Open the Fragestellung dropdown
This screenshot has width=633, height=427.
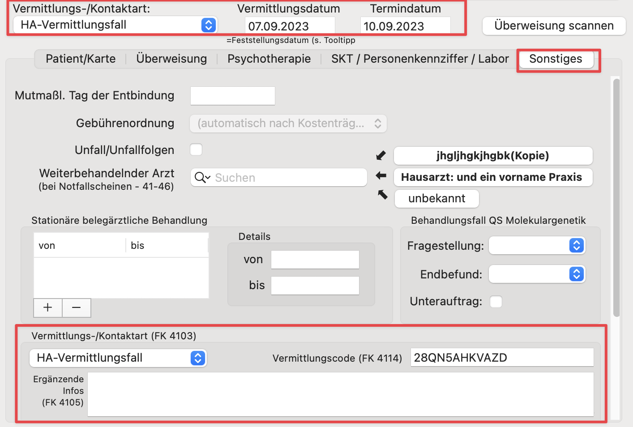coord(537,245)
